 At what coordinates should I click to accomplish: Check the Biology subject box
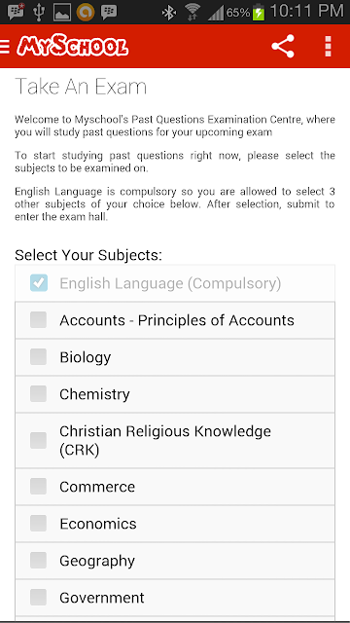click(39, 357)
